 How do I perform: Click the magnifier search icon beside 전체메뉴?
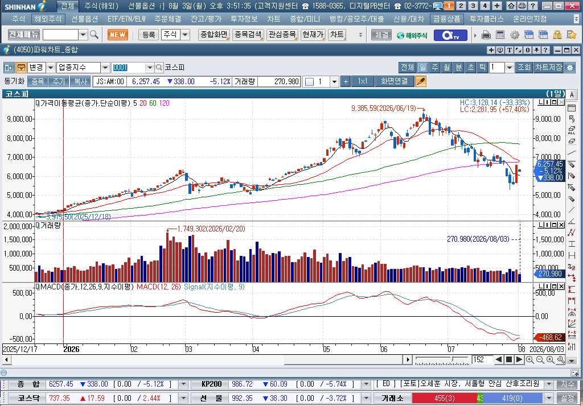[x=95, y=35]
